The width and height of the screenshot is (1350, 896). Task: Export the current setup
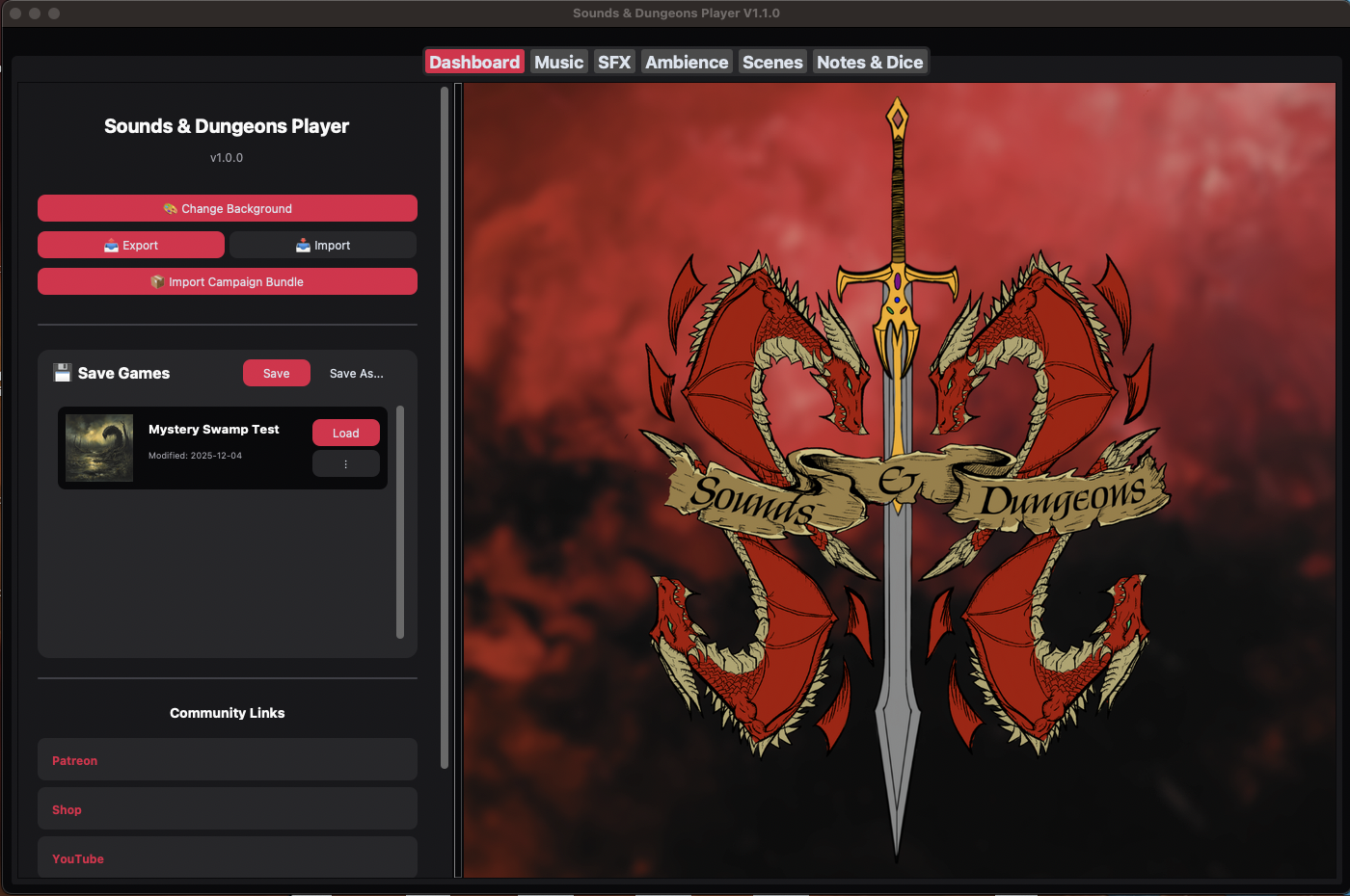(x=131, y=245)
